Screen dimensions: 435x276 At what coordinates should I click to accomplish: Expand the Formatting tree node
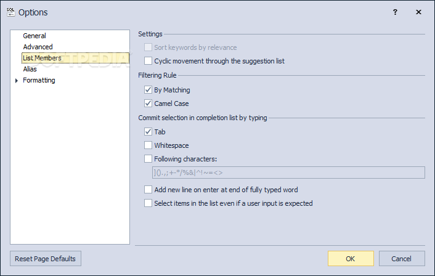[x=17, y=81]
